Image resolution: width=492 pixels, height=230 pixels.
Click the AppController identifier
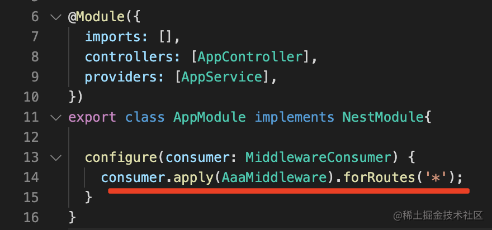point(250,57)
